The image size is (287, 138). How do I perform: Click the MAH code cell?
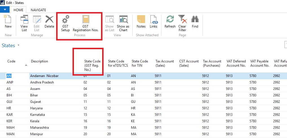(10, 128)
